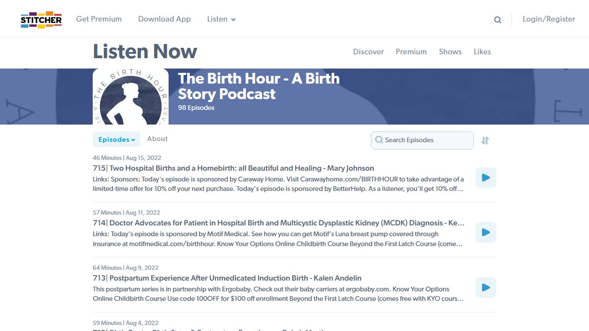Click the Ergobaby partnership description text
This screenshot has height=331, width=589.
279,294
